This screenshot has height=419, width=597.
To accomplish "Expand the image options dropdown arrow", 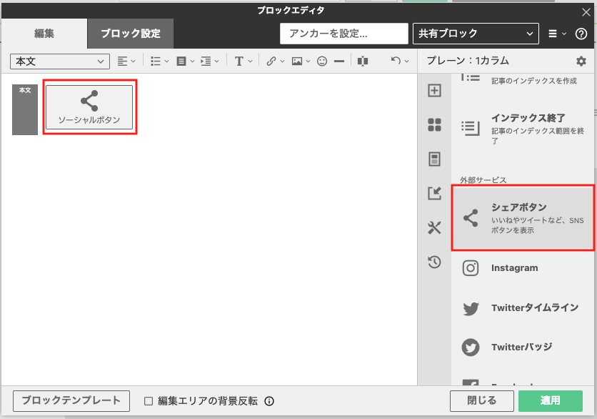I will pos(308,61).
